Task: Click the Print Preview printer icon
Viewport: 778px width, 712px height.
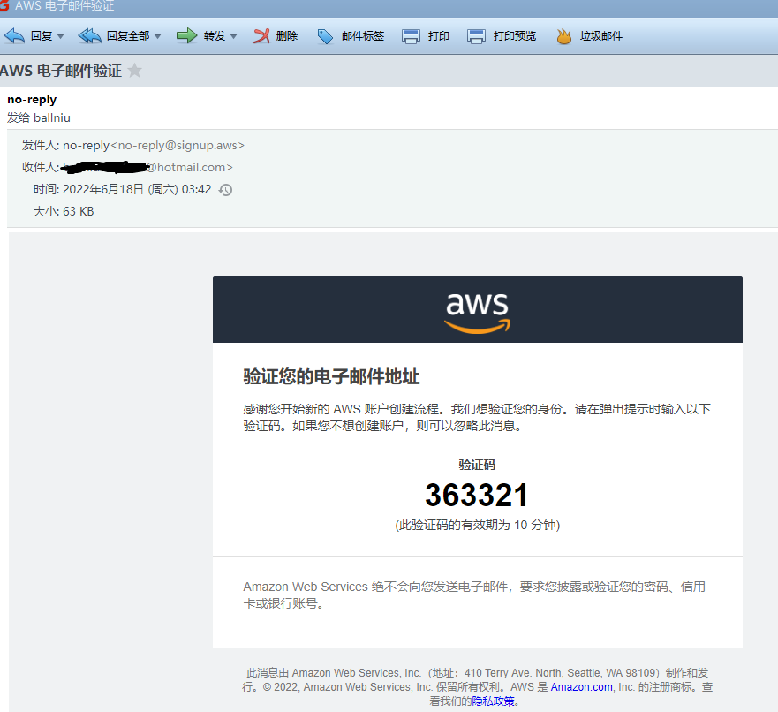Action: 476,36
